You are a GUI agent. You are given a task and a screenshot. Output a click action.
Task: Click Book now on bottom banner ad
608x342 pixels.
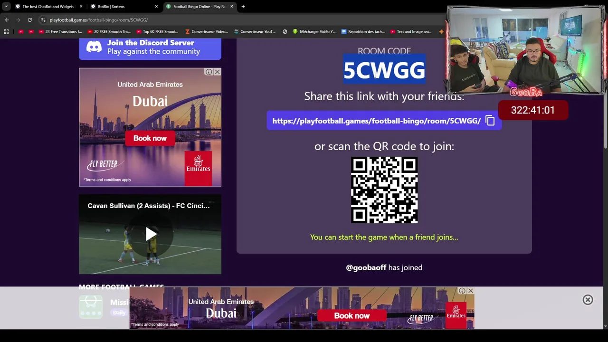pyautogui.click(x=351, y=316)
